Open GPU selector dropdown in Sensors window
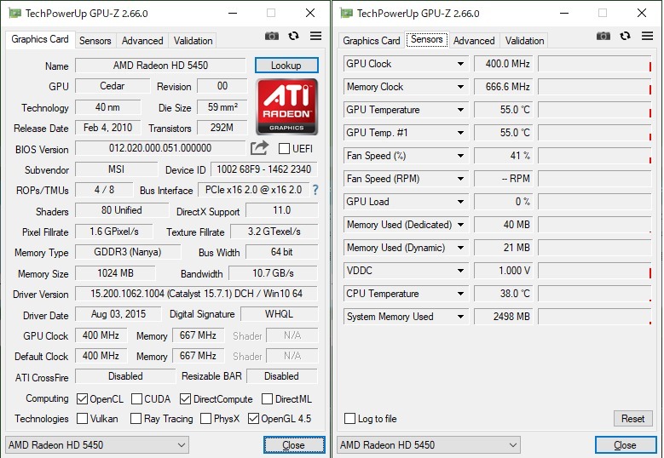The width and height of the screenshot is (664, 458). point(429,445)
